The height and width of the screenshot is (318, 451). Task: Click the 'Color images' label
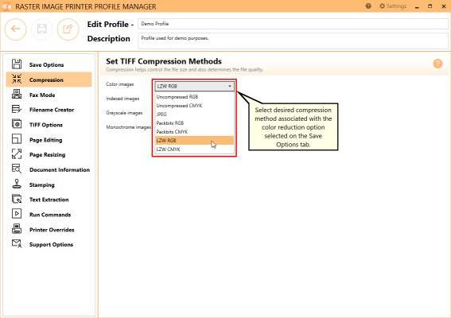click(x=119, y=84)
